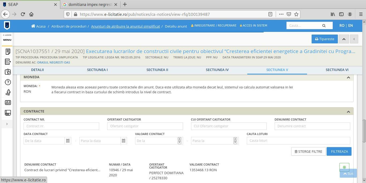
Task: Switch language to RO
Action: (x=342, y=25)
